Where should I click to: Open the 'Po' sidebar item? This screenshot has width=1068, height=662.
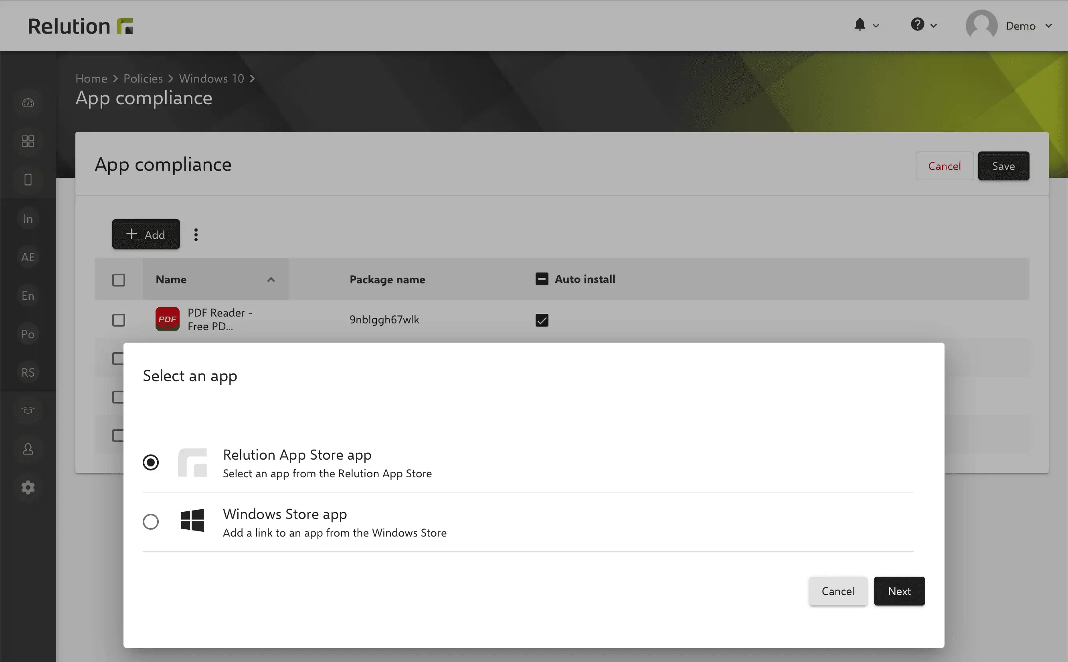pyautogui.click(x=28, y=334)
